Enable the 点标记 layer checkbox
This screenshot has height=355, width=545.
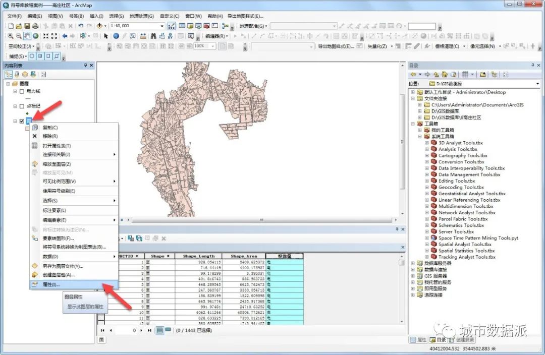click(x=22, y=106)
